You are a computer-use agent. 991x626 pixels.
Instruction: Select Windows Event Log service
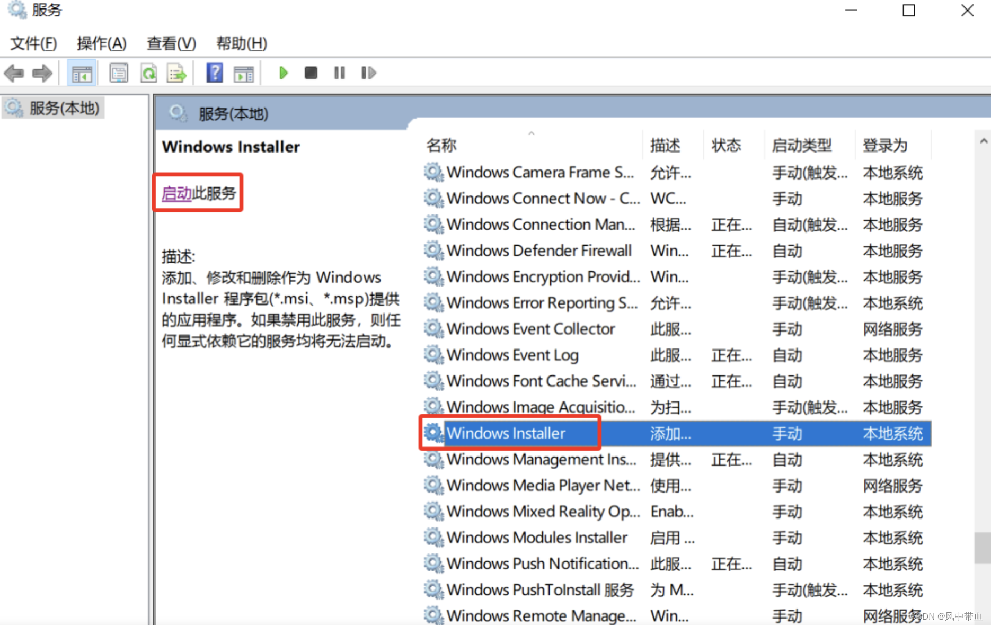pos(677,355)
